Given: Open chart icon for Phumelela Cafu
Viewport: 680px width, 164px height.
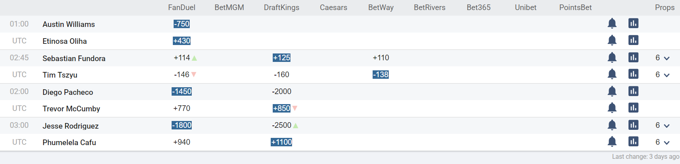Looking at the screenshot, I should (633, 141).
